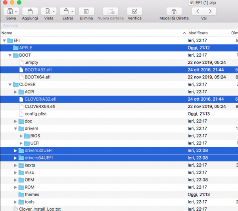Expand the ACPI folder
The height and width of the screenshot is (211, 238).
click(x=15, y=92)
